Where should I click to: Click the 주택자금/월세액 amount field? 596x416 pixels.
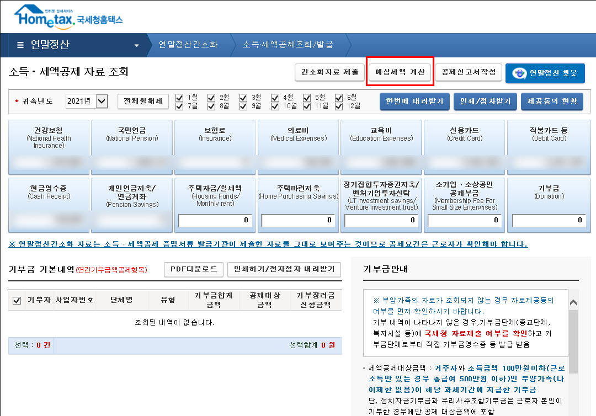(215, 220)
